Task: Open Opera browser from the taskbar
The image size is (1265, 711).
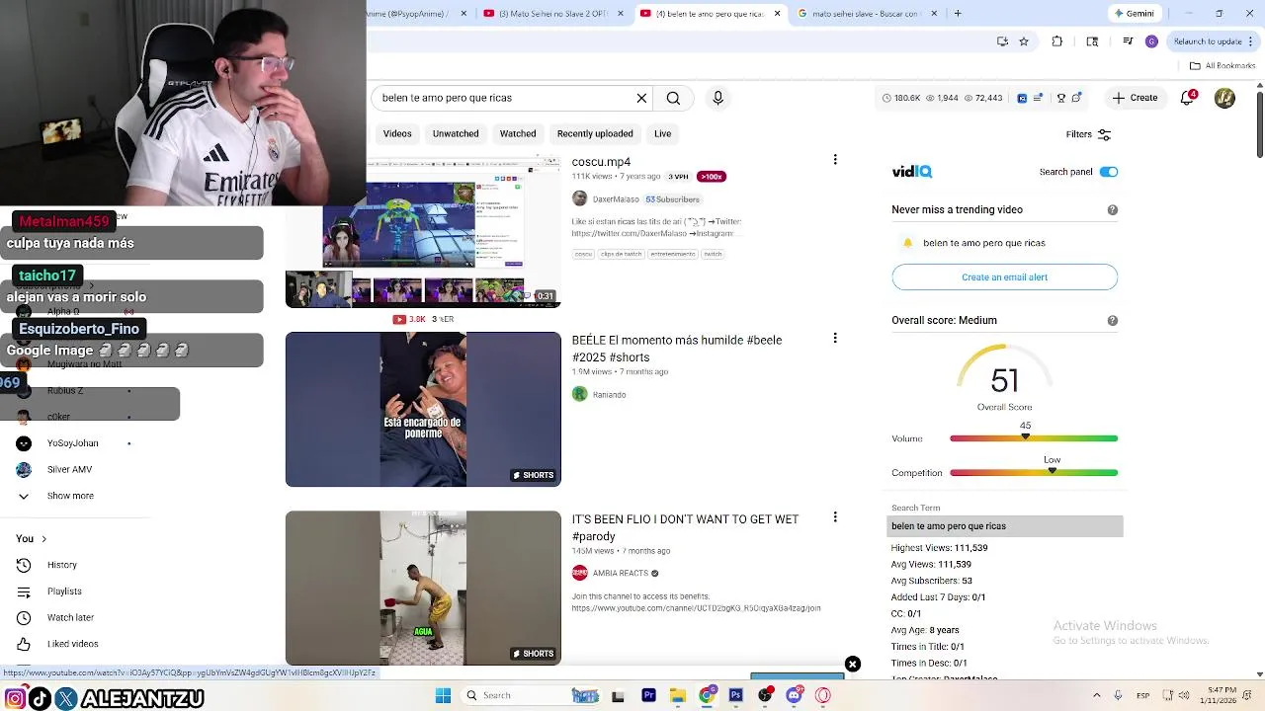Action: point(822,695)
